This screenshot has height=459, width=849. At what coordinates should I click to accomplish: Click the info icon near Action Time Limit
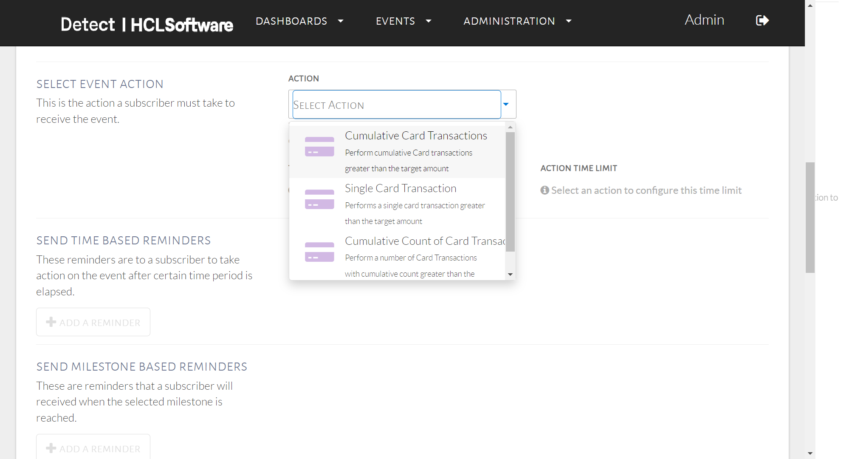[x=544, y=190]
